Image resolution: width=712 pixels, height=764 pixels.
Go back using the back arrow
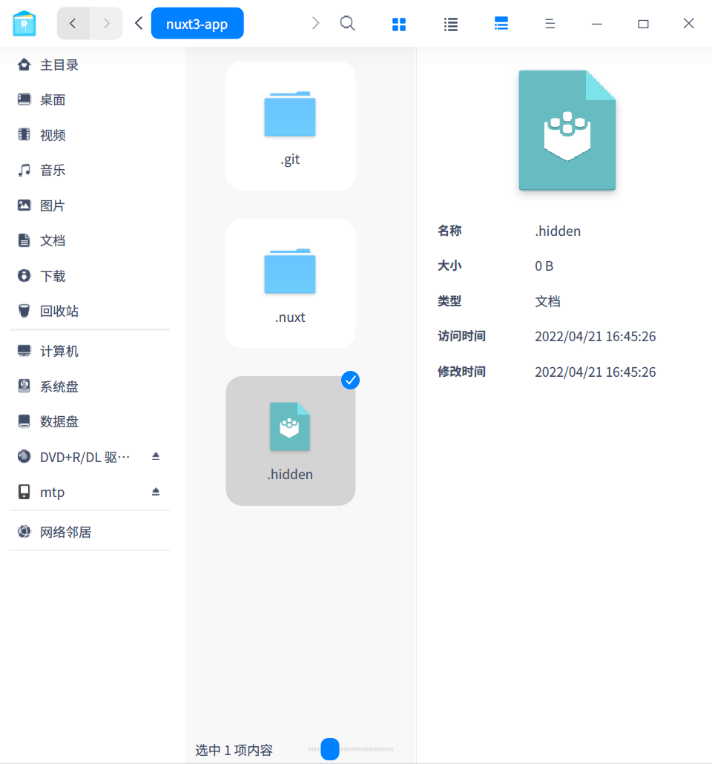click(x=73, y=23)
